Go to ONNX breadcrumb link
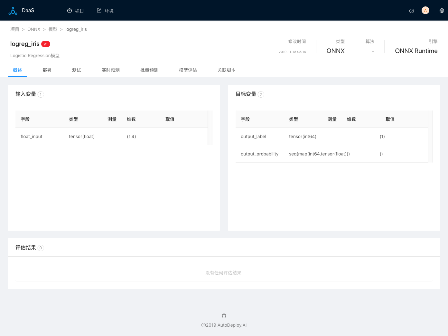This screenshot has height=336, width=448. point(34,29)
